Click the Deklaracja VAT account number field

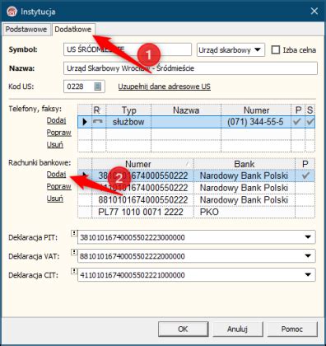click(x=197, y=256)
